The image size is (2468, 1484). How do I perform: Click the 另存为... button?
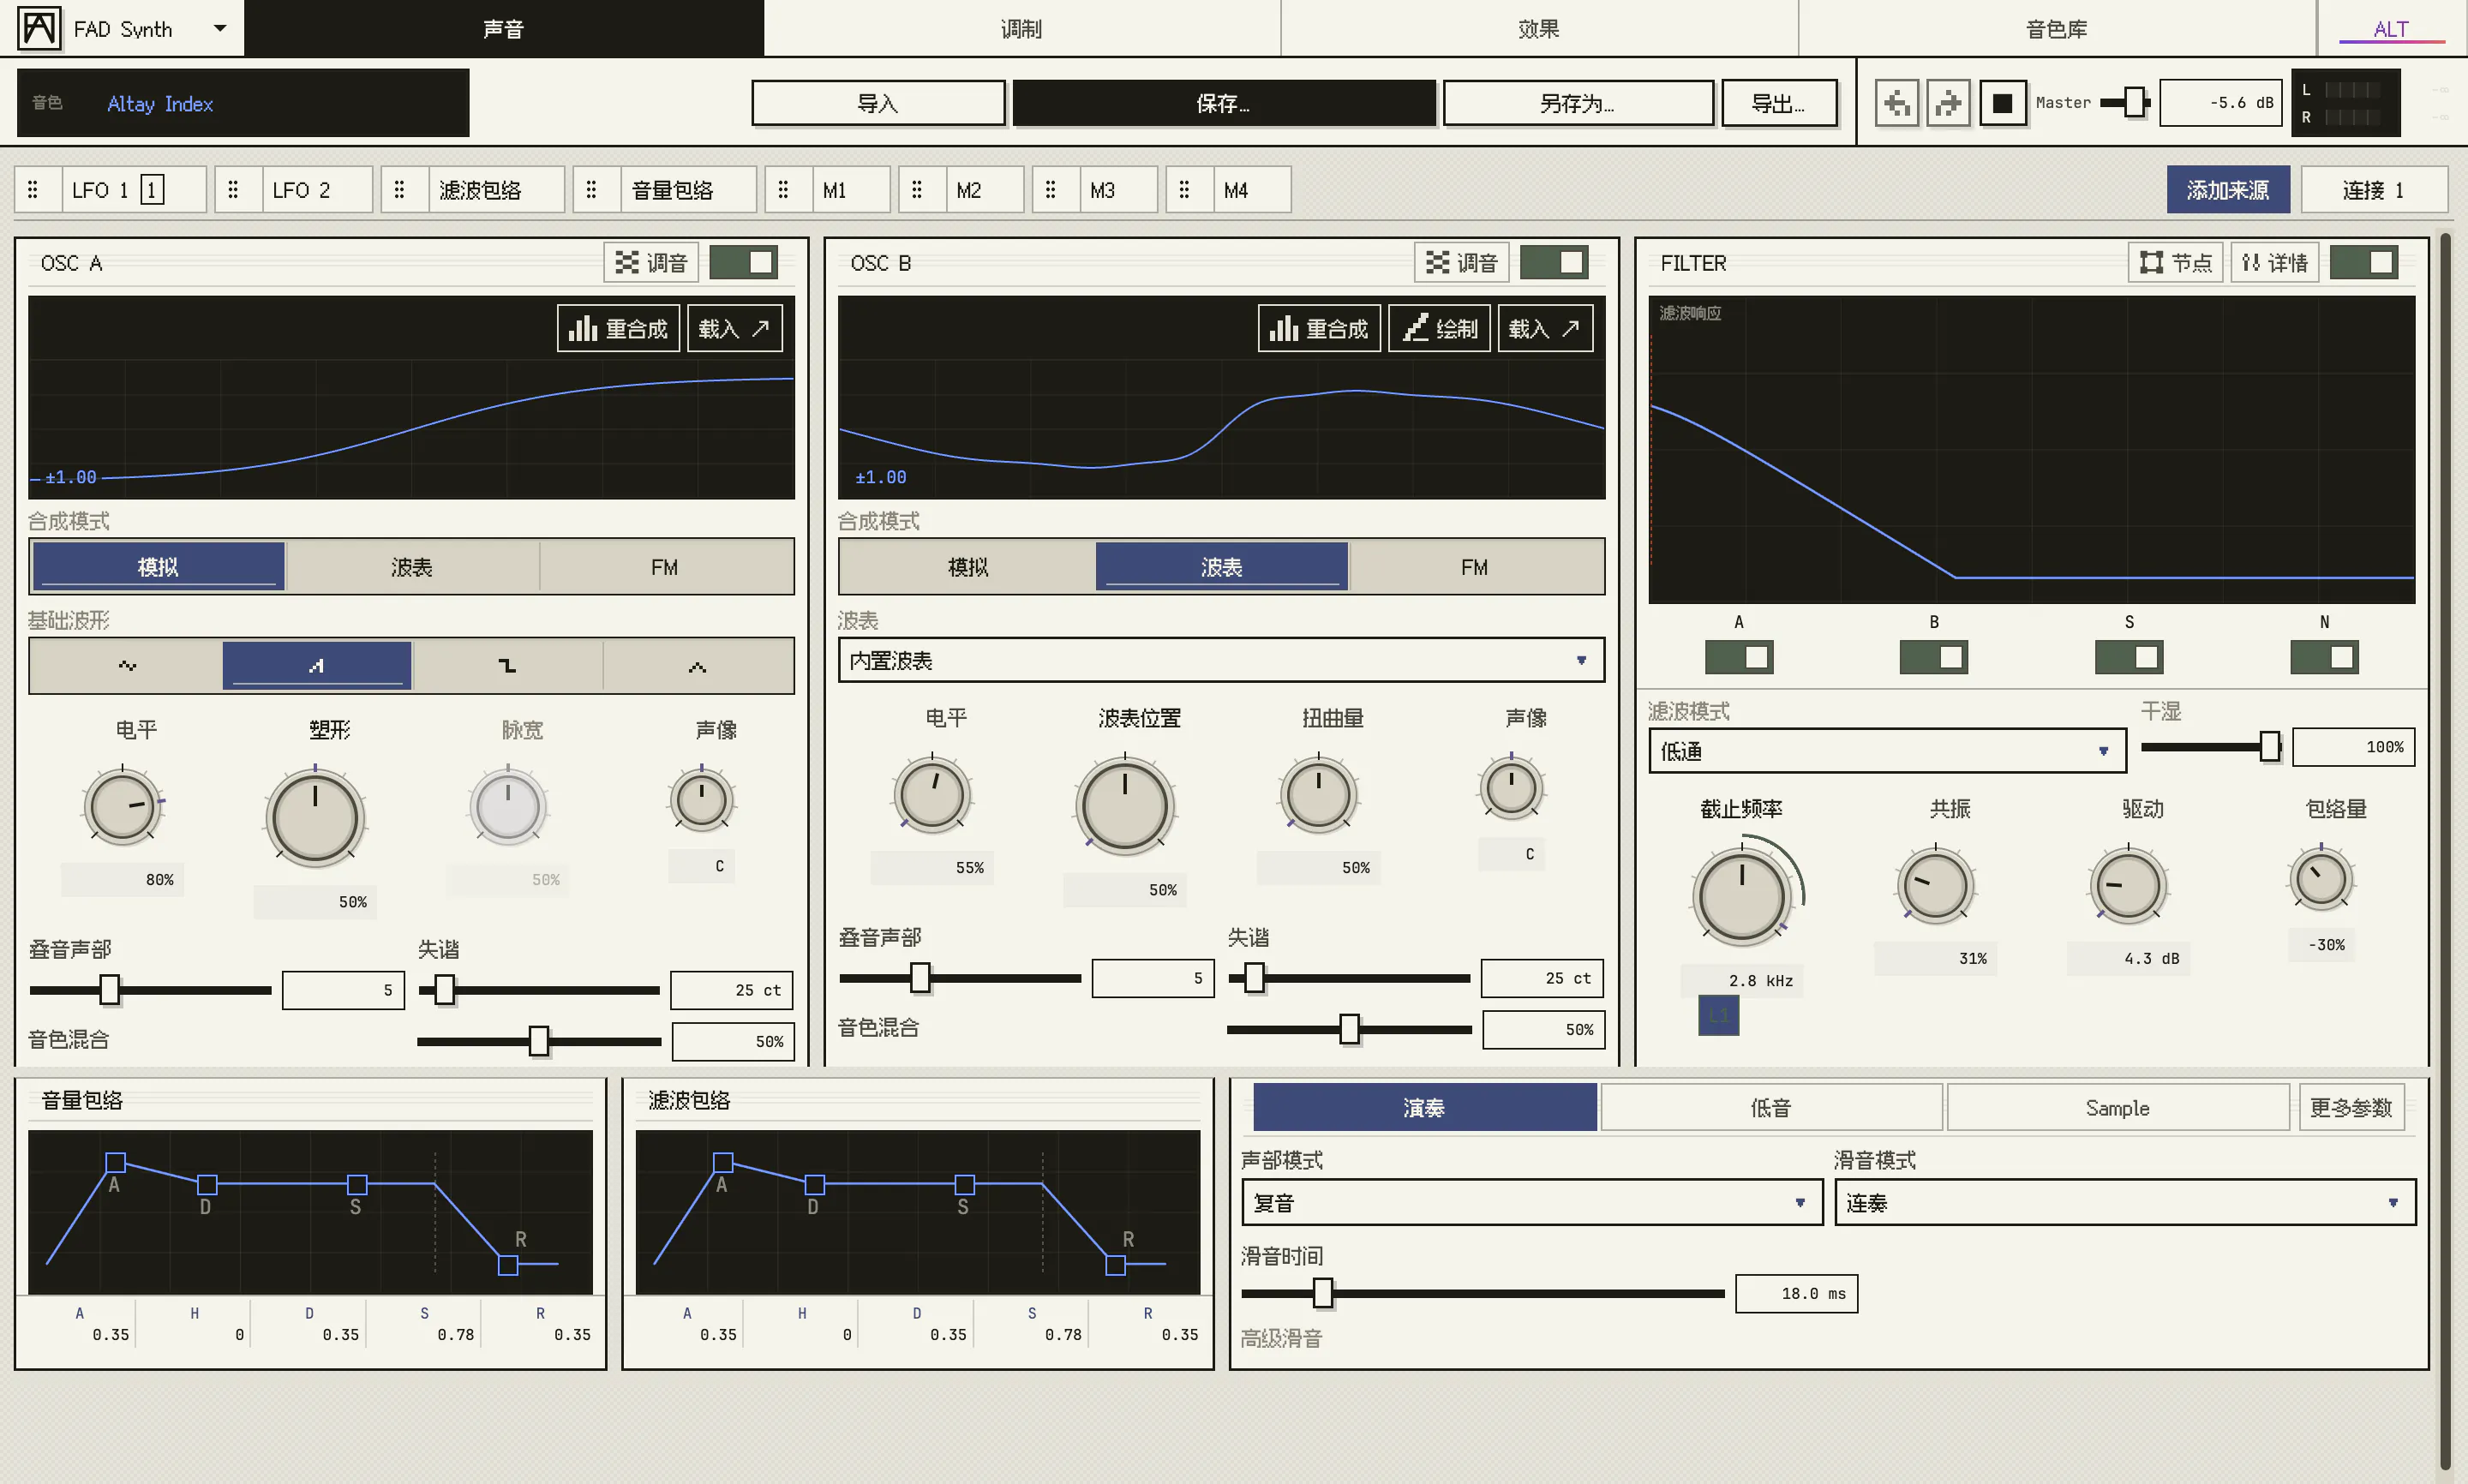point(1577,103)
